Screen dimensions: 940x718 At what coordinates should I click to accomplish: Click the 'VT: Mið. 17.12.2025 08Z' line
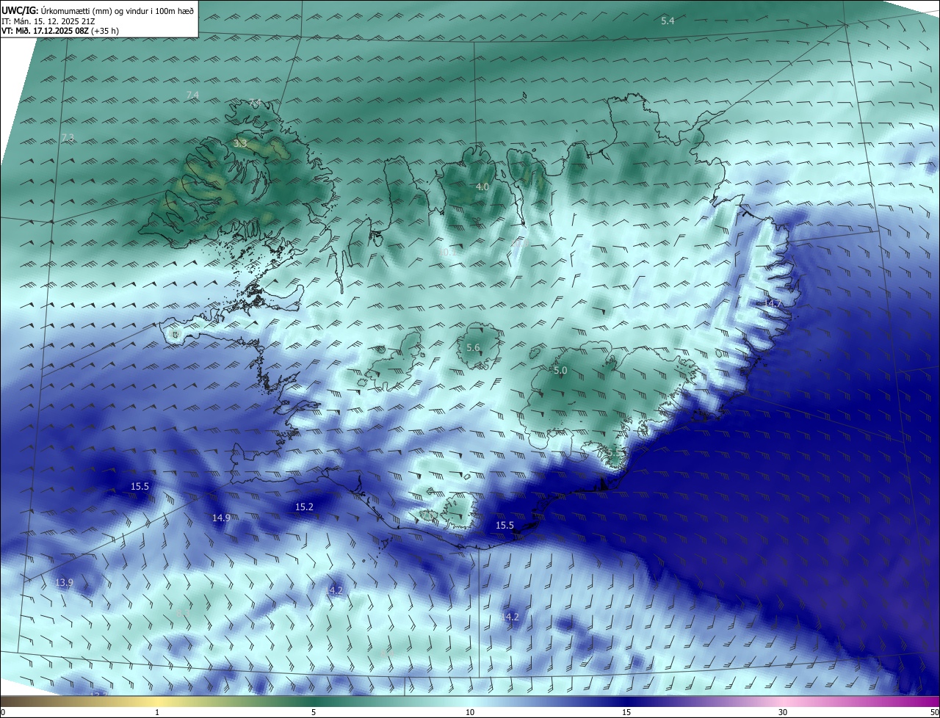60,31
